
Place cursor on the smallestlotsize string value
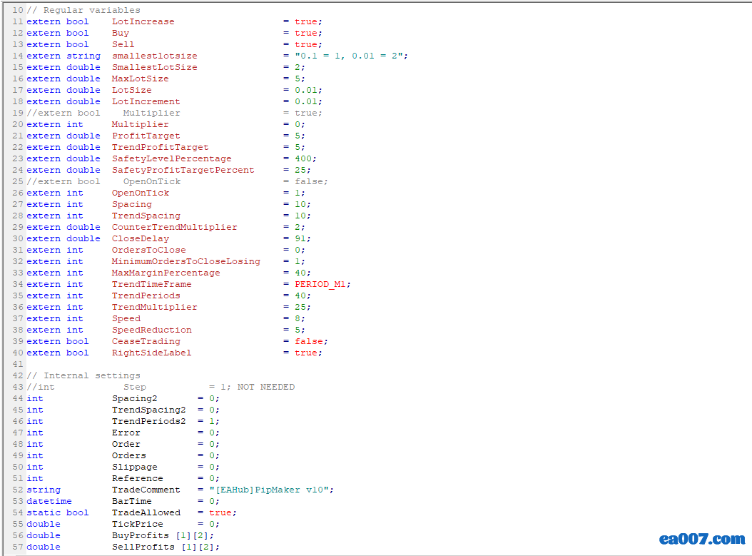pos(351,56)
